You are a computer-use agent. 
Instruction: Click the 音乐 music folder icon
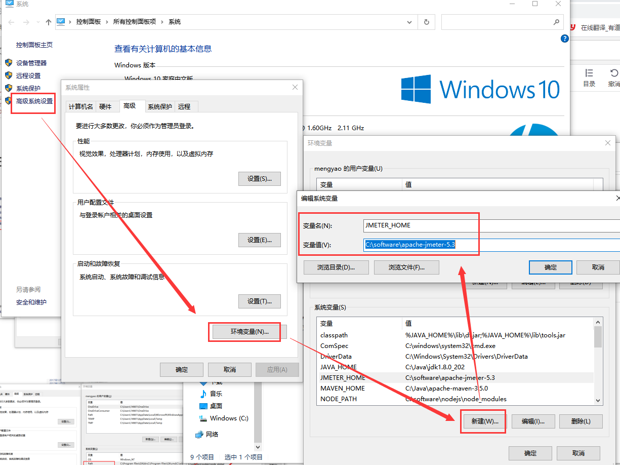point(203,394)
